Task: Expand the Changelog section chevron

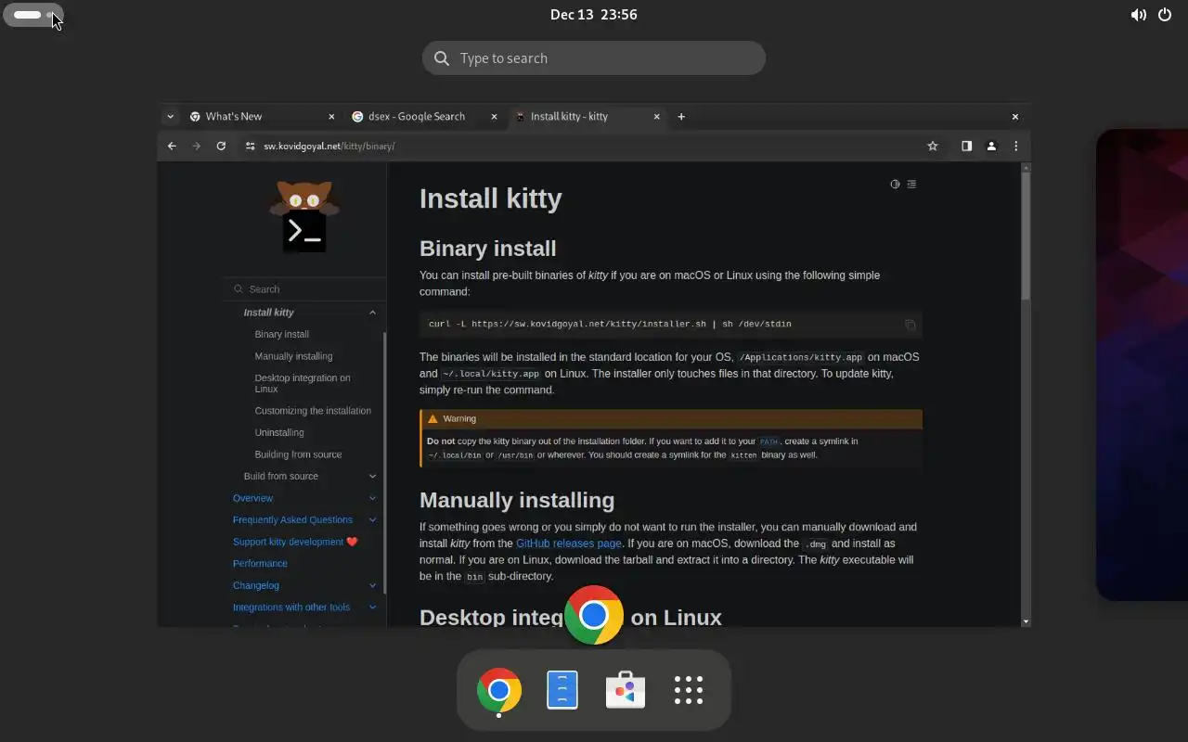Action: [x=372, y=585]
